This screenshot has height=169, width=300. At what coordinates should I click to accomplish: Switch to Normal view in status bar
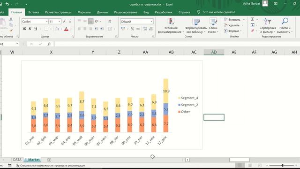(240, 165)
